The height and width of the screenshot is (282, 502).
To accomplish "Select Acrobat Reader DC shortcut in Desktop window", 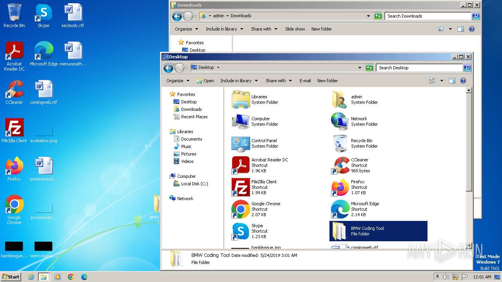I will pyautogui.click(x=241, y=165).
